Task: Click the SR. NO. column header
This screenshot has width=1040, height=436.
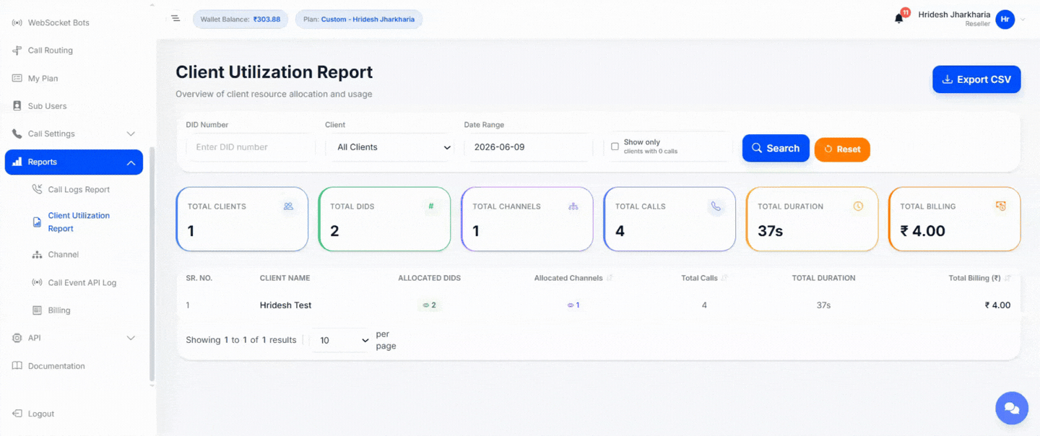Action: pyautogui.click(x=199, y=278)
